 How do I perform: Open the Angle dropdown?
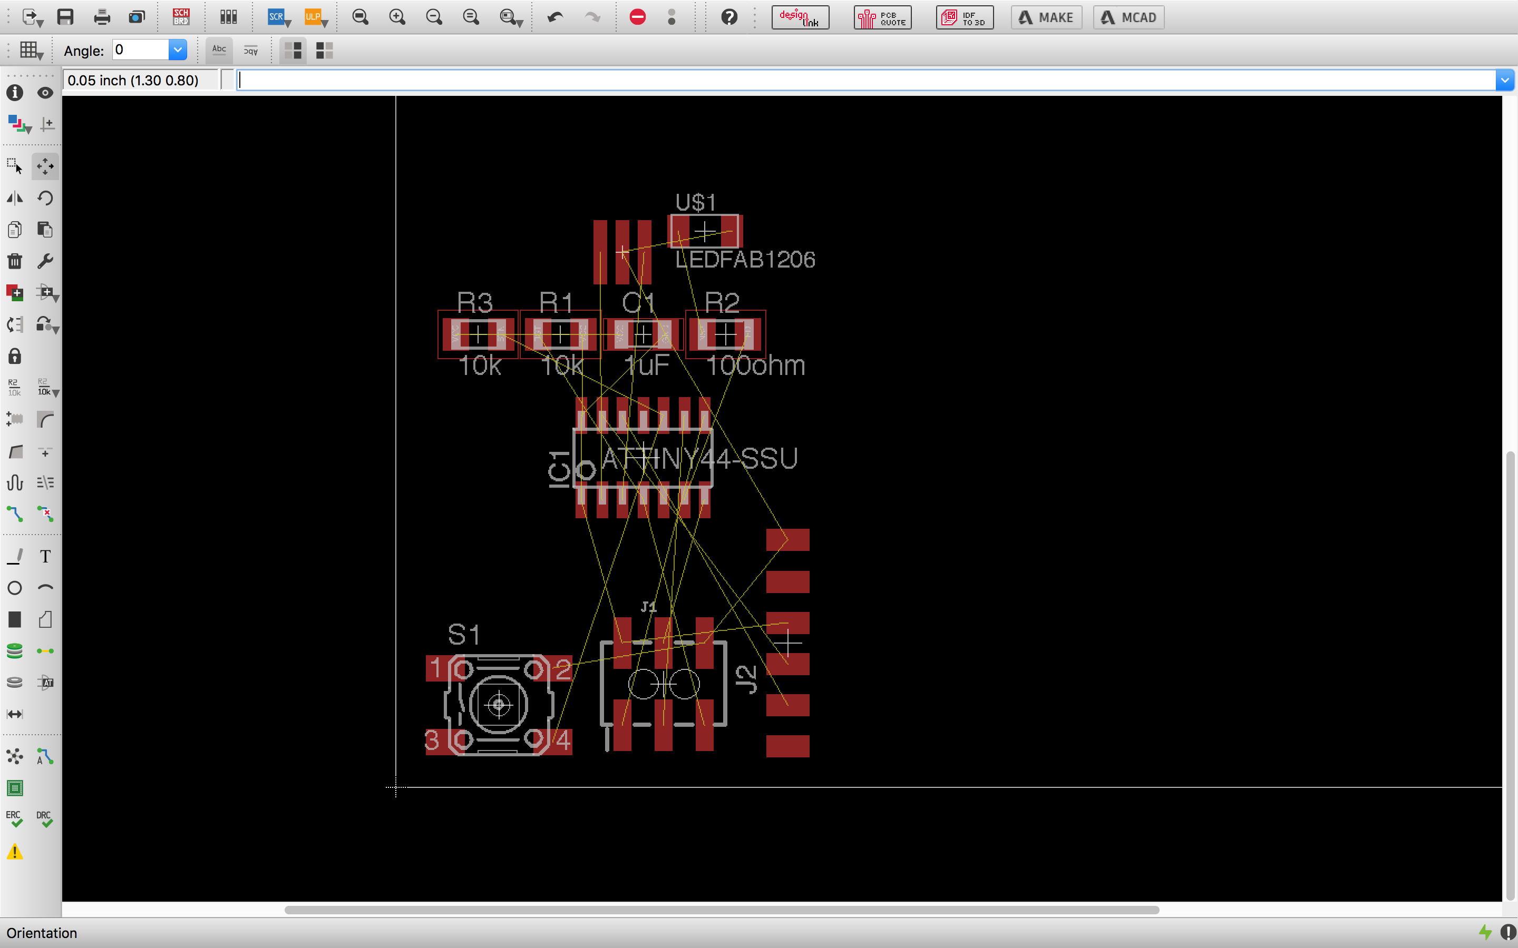click(178, 50)
